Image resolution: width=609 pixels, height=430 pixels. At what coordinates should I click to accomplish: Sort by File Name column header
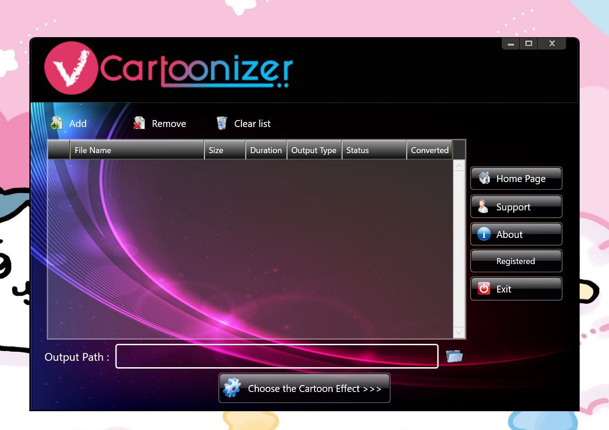137,150
